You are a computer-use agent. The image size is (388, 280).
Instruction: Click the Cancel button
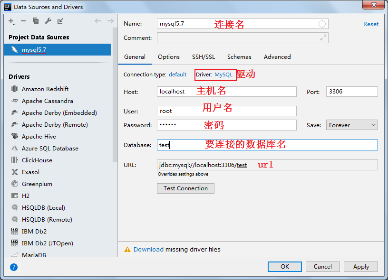click(323, 267)
